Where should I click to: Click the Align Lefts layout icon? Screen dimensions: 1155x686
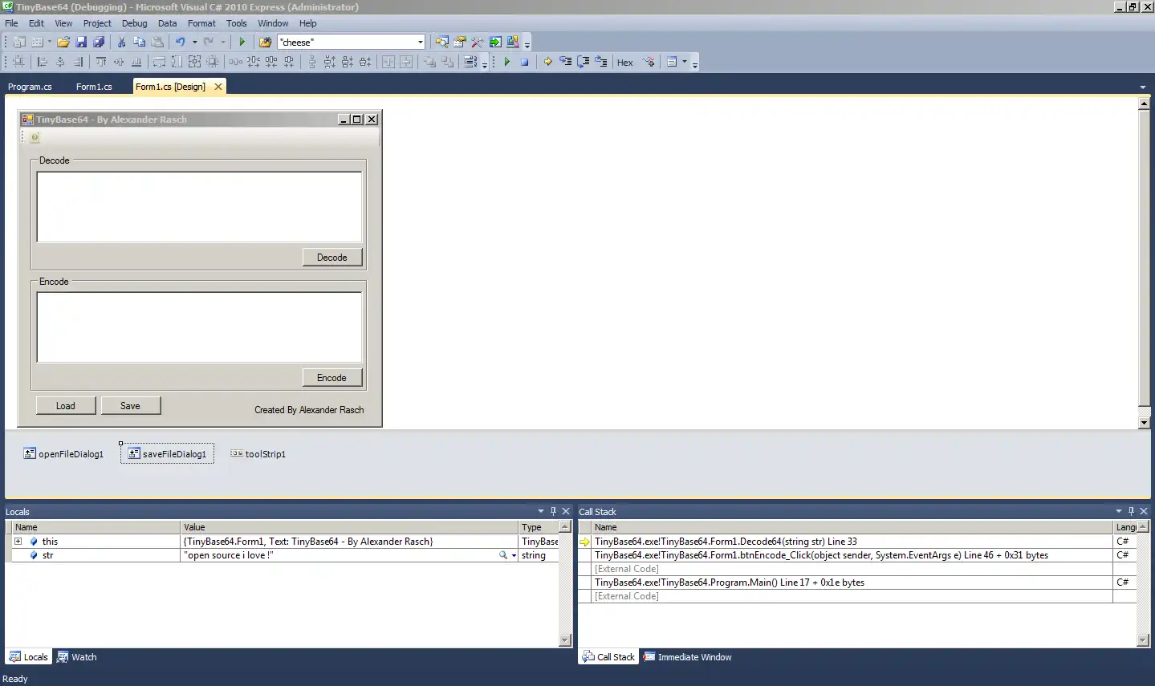(x=43, y=62)
